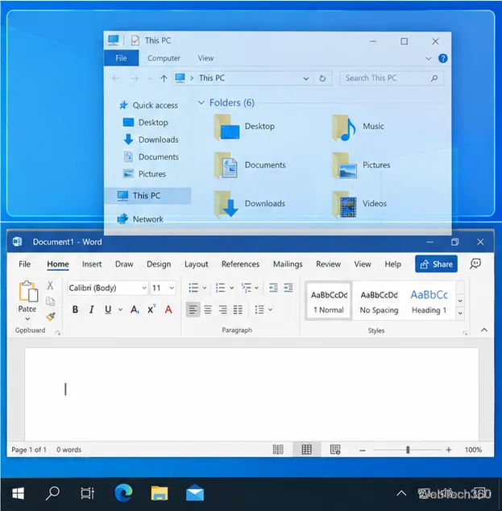
Task: Click the Superscript icon
Action: click(151, 310)
